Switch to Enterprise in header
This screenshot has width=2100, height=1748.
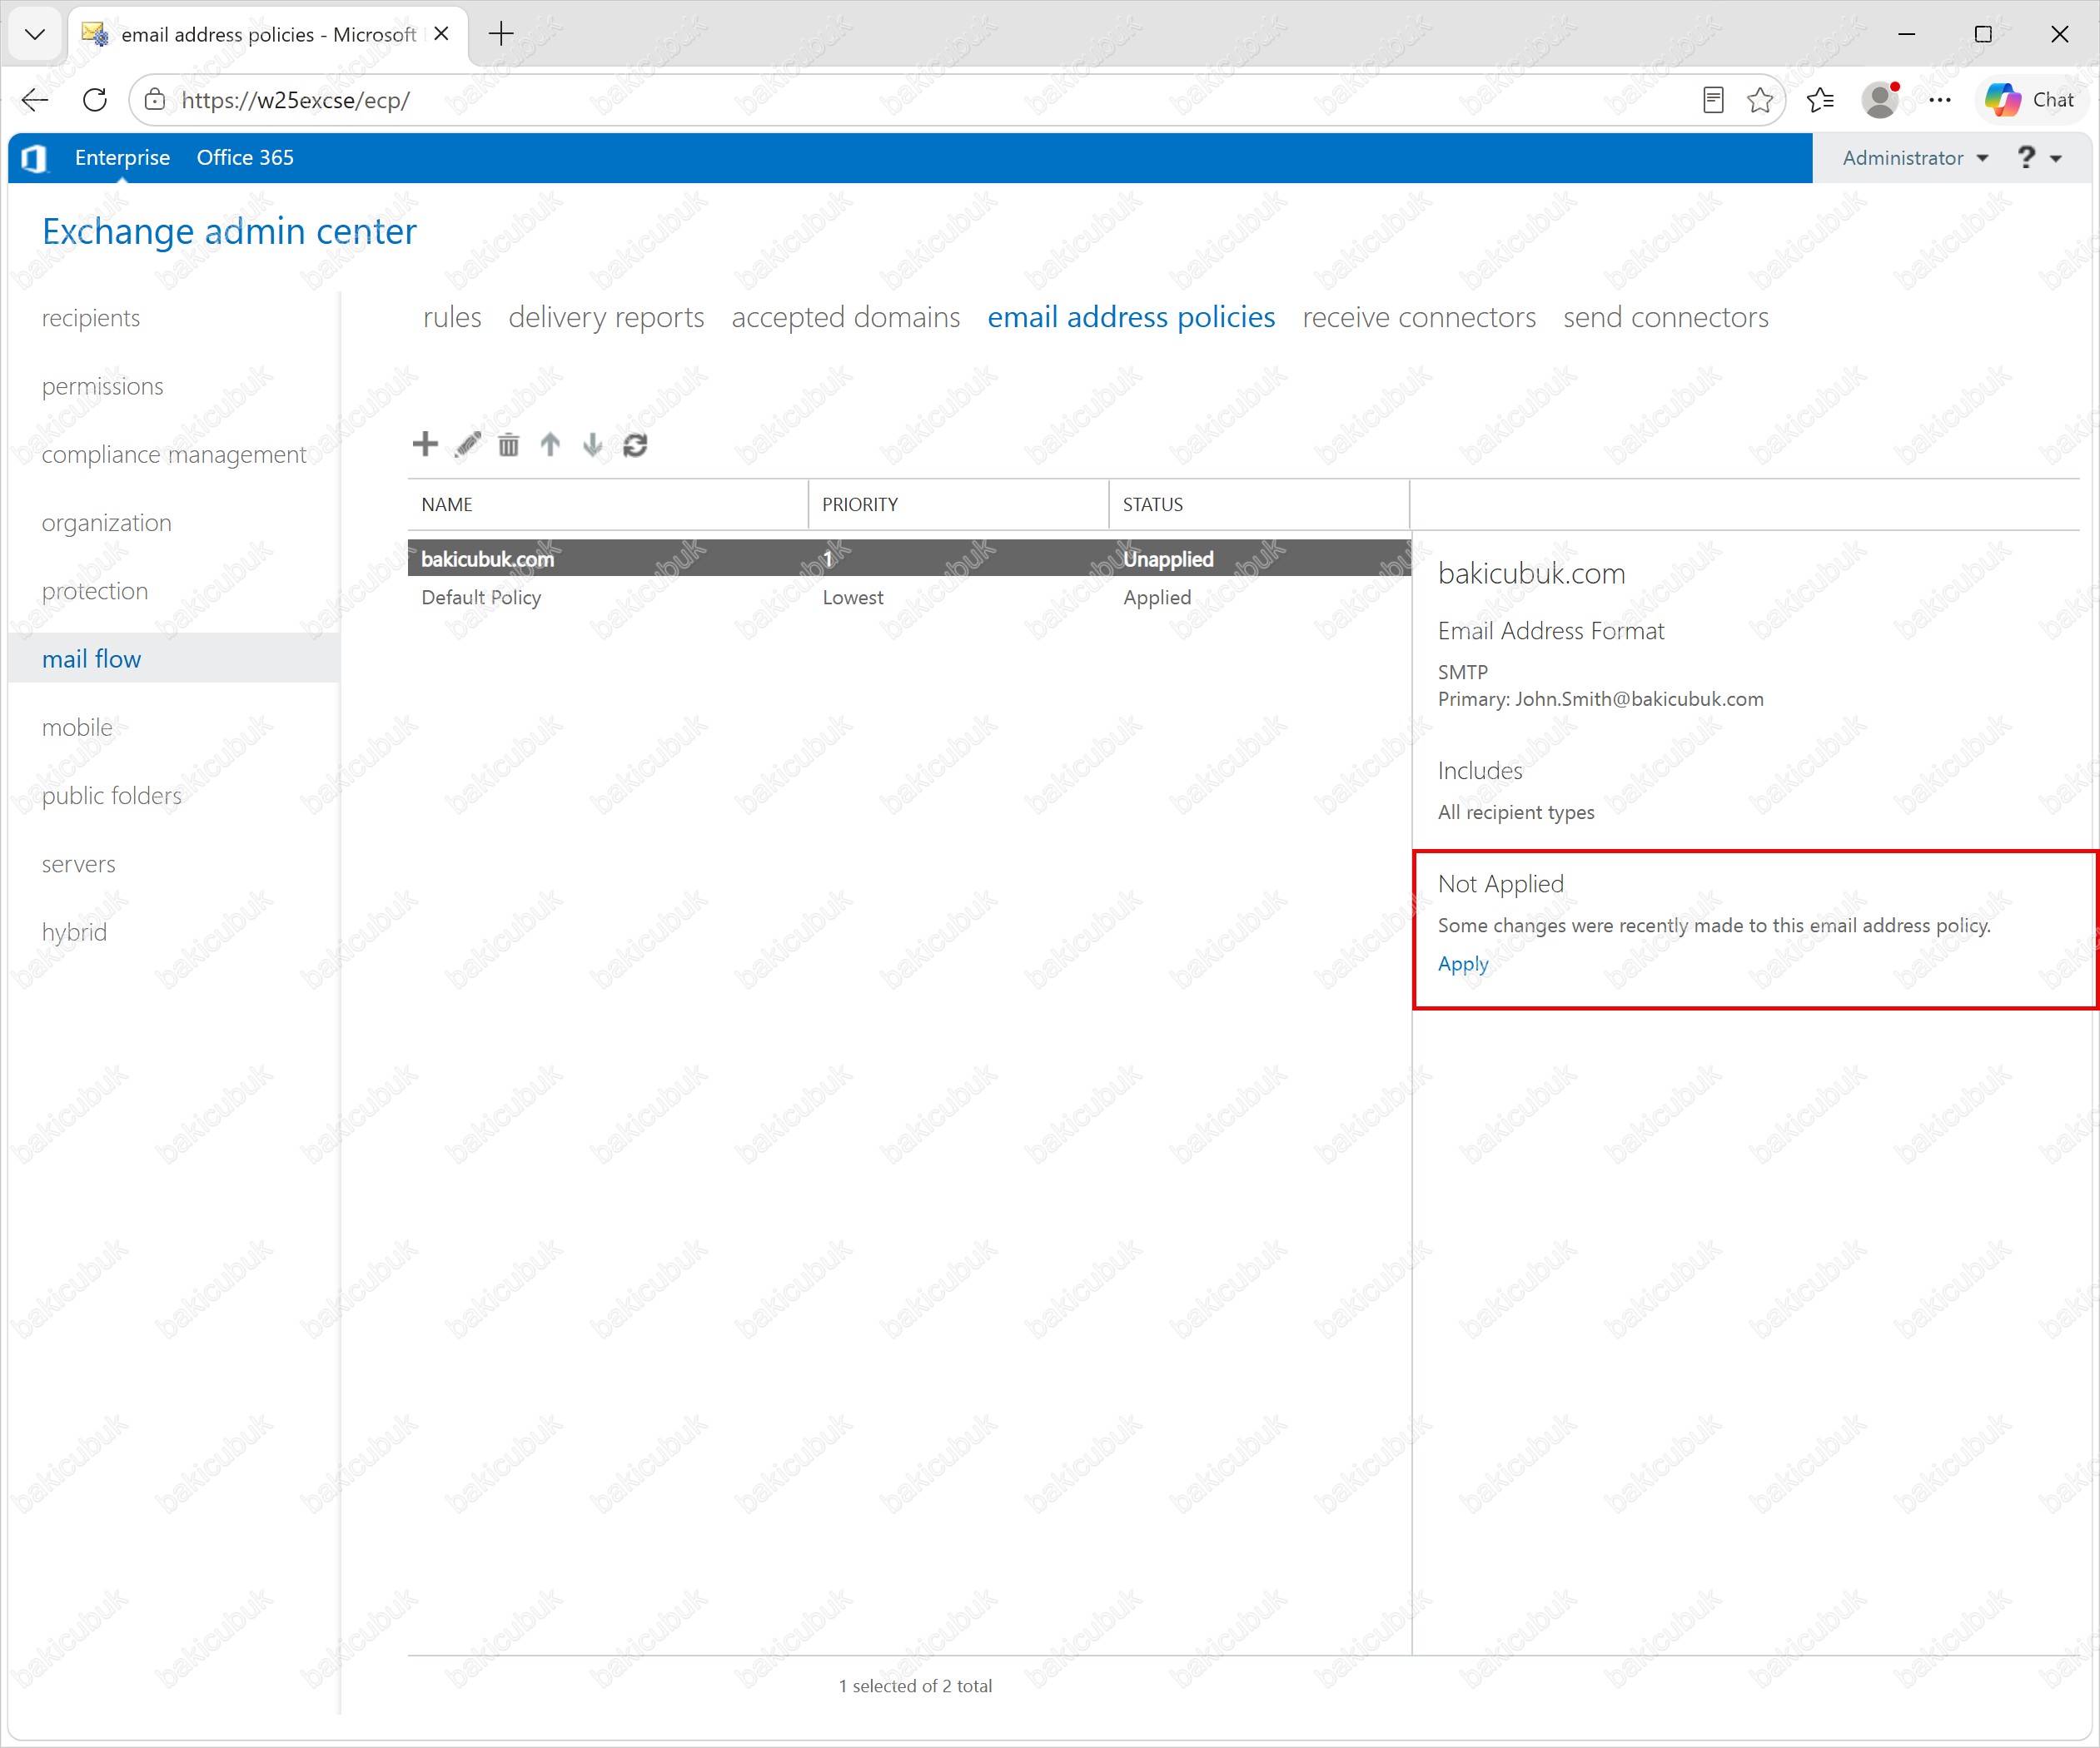[x=122, y=158]
